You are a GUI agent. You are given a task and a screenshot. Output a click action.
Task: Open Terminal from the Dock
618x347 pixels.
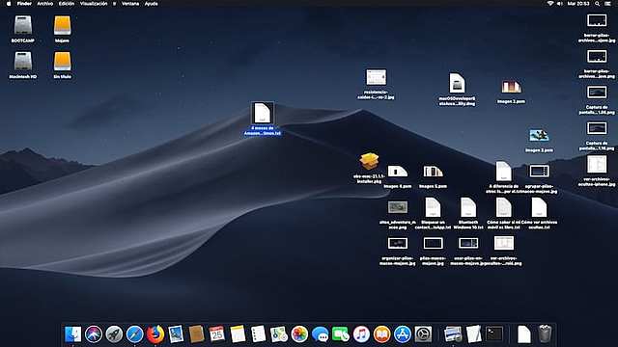pos(494,334)
